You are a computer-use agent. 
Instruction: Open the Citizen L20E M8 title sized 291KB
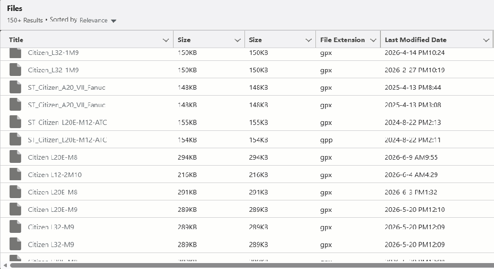53,192
